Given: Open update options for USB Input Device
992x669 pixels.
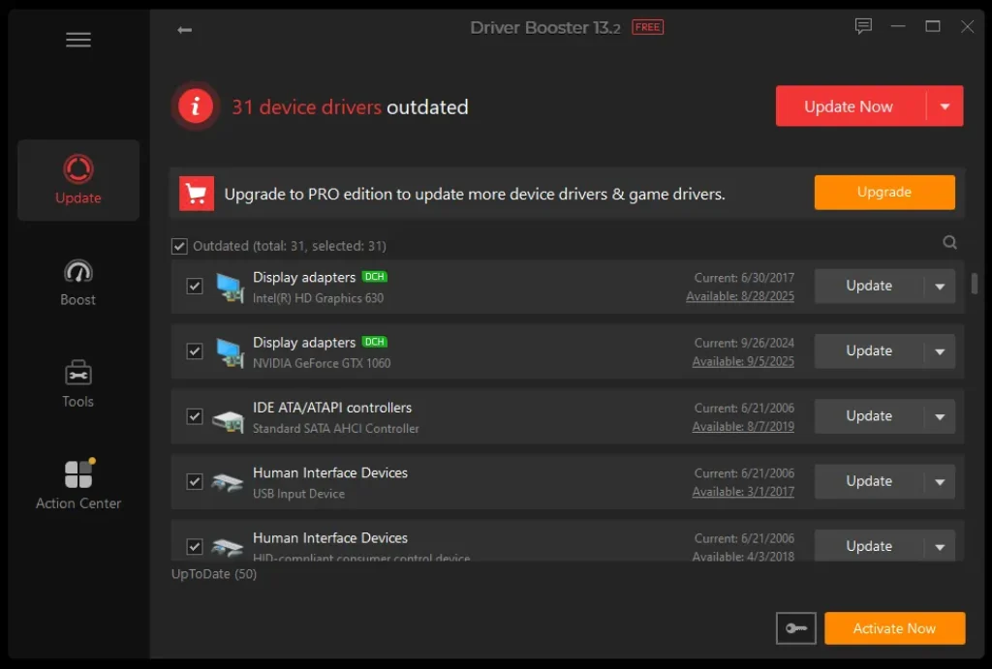Looking at the screenshot, I should point(940,482).
